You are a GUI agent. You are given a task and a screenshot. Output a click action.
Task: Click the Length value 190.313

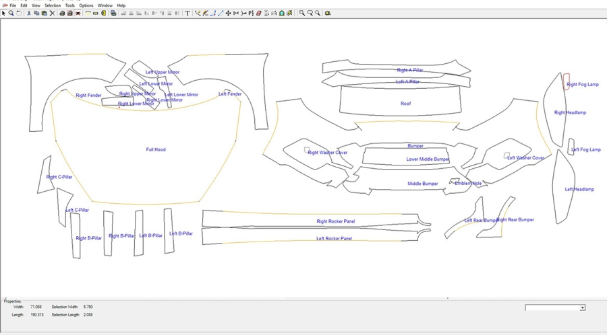[x=37, y=315]
